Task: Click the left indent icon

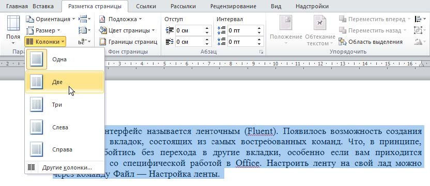Action: 170,30
